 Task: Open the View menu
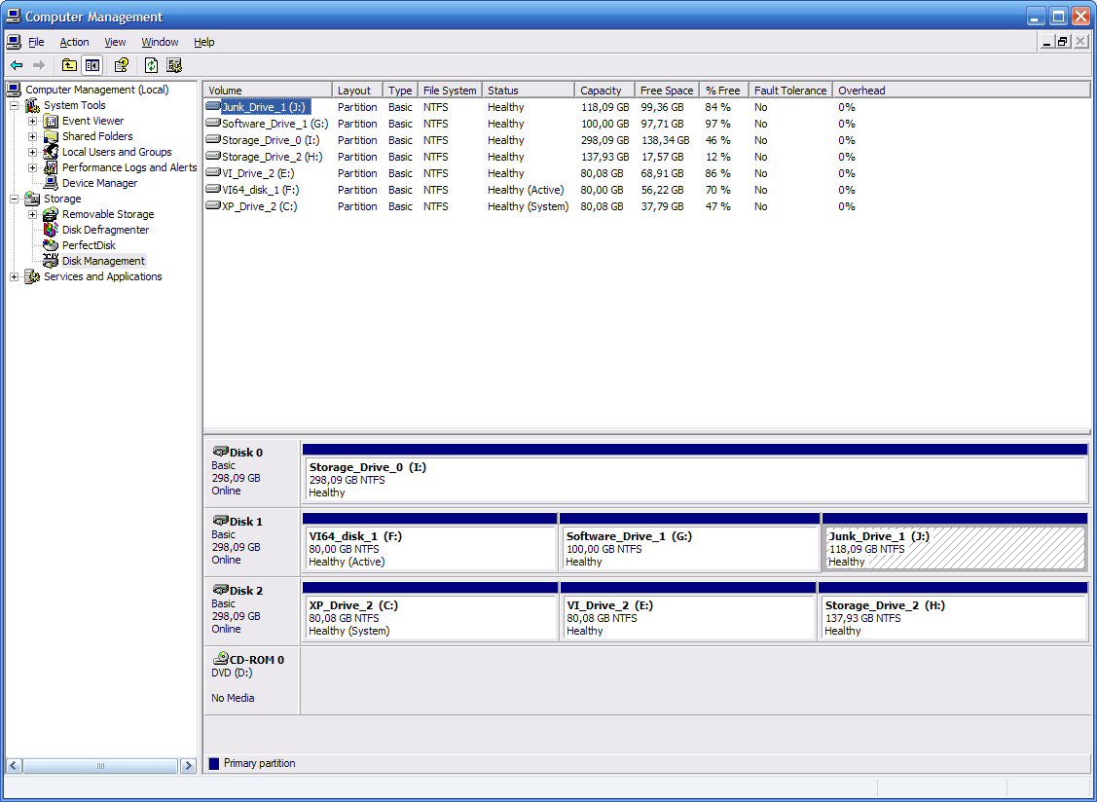coord(116,42)
